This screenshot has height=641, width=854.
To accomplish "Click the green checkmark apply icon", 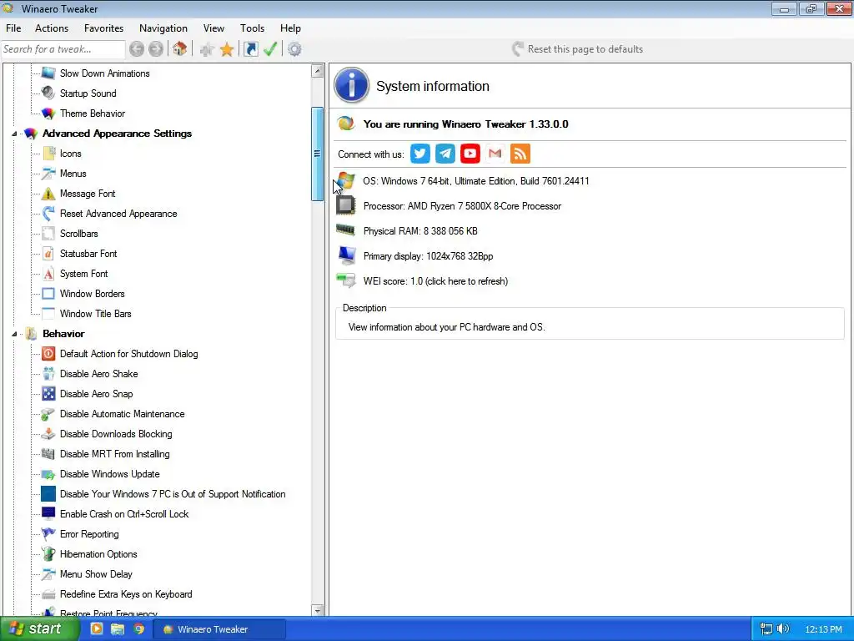I will tap(270, 49).
